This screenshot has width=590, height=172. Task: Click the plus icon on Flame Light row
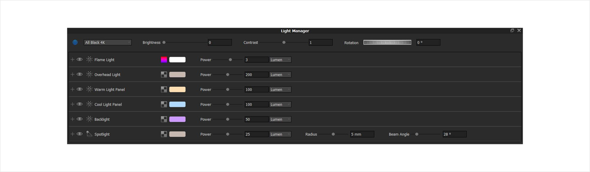72,60
